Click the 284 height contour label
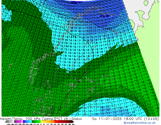This screenshot has width=161, height=125. (x=121, y=86)
